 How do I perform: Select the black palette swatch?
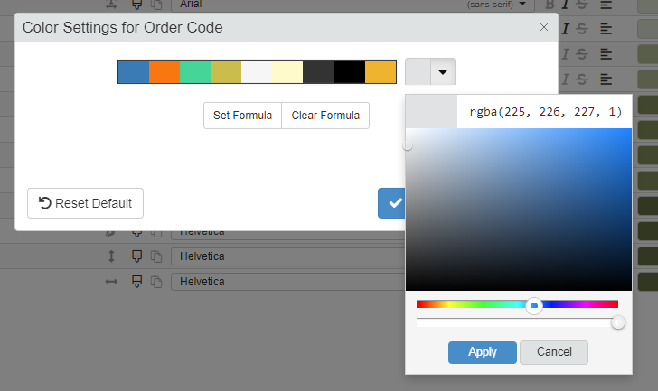coord(349,71)
